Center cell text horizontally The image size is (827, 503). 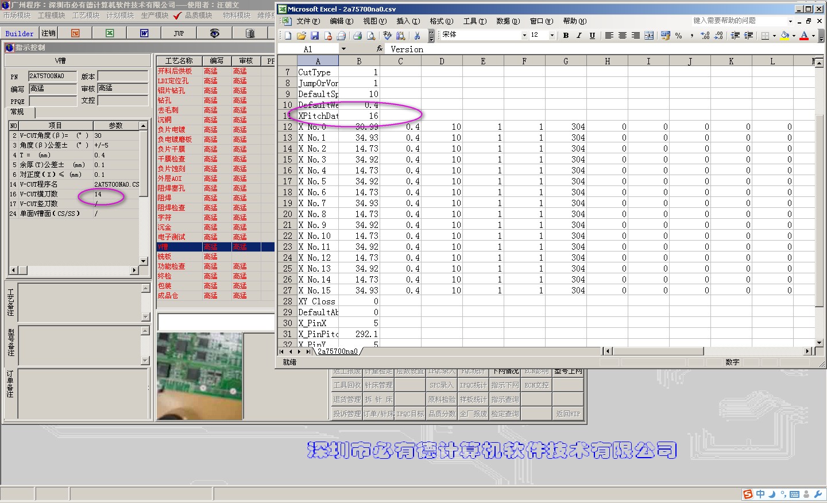(x=623, y=36)
